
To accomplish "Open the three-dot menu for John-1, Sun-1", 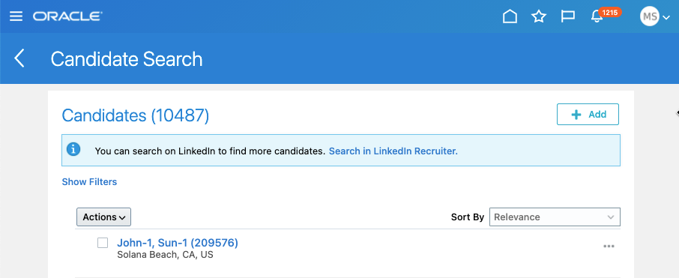I will (609, 247).
